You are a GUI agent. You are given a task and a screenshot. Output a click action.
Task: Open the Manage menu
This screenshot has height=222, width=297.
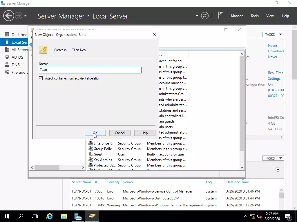pyautogui.click(x=237, y=16)
